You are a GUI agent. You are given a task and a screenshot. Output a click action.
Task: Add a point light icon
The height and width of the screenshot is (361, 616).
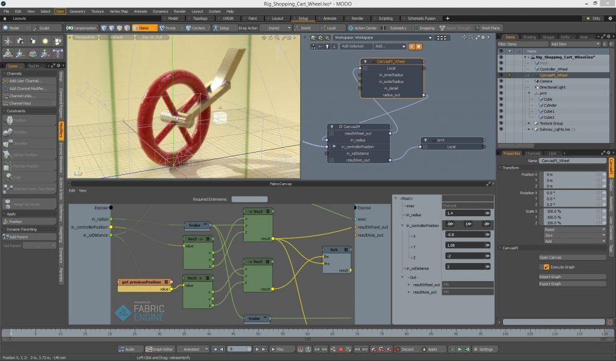(45, 41)
